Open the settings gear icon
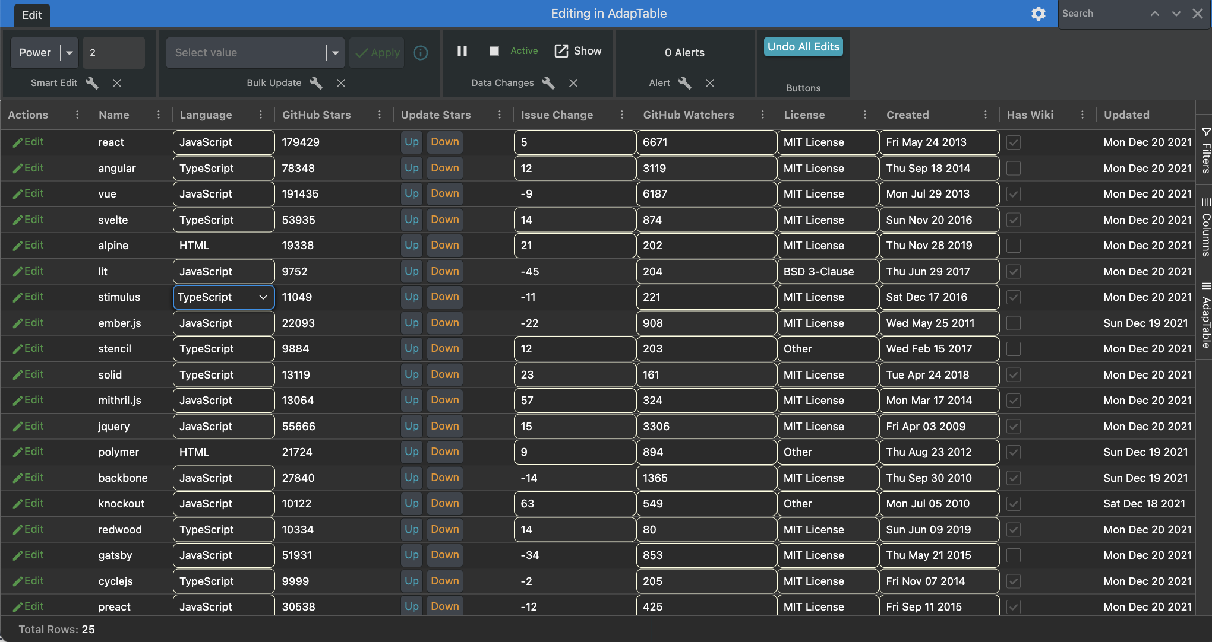Screen dimensions: 1212x642 (x=1038, y=14)
